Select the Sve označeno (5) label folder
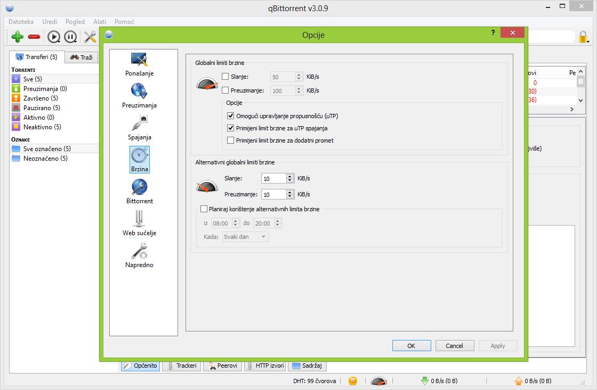Screen dimensions: 597x390 click(x=55, y=148)
